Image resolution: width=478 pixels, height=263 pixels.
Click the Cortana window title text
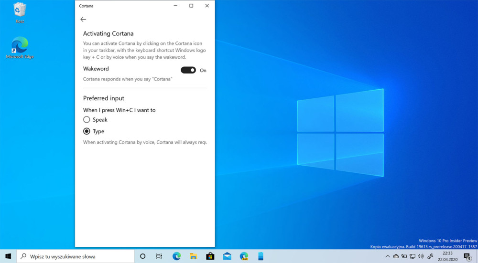point(86,6)
